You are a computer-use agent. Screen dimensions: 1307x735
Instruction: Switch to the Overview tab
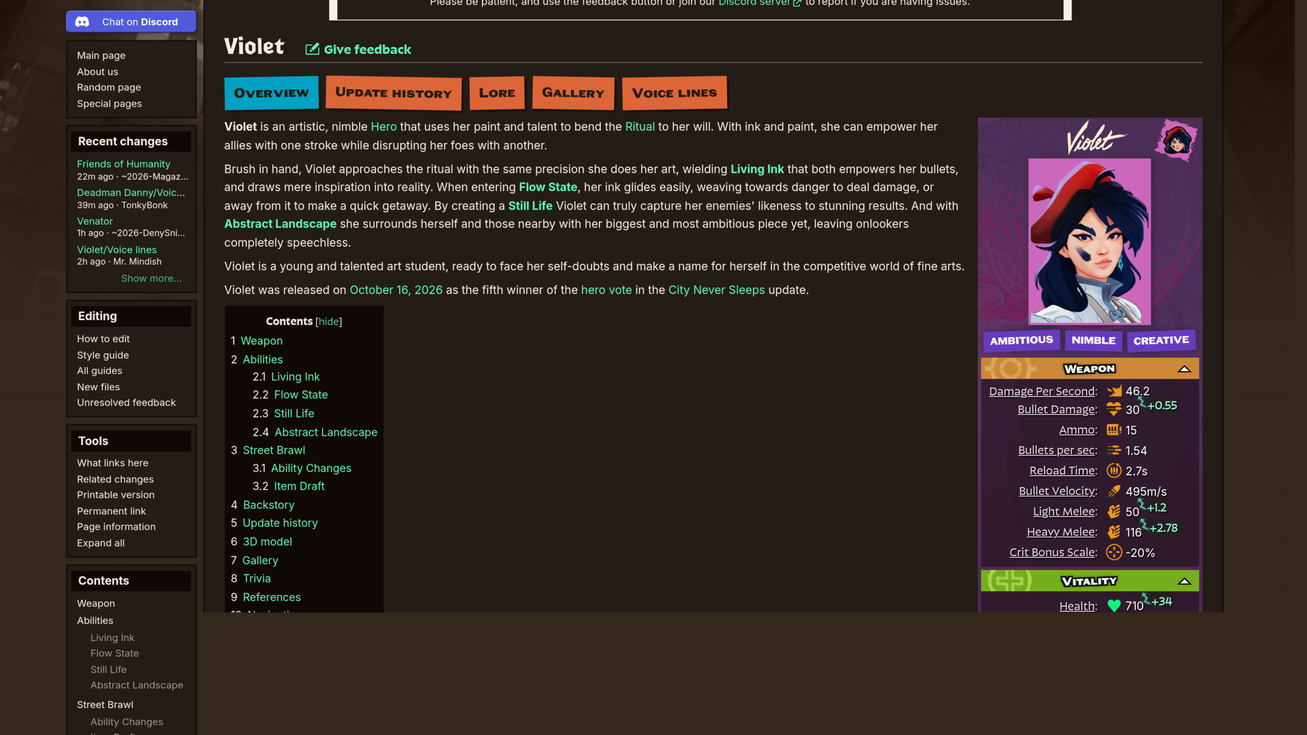[x=271, y=93]
